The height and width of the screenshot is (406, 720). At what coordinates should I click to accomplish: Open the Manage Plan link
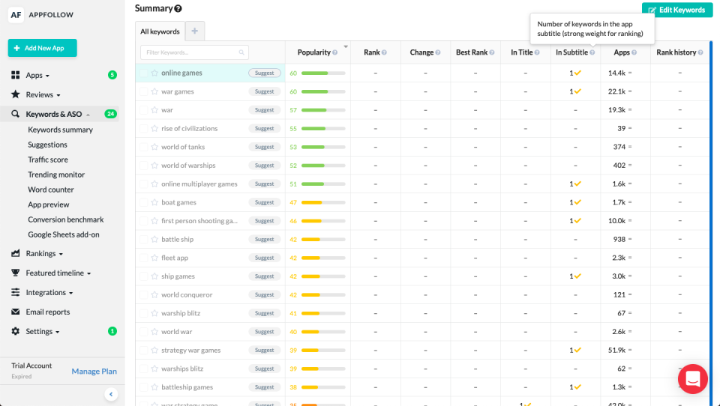(x=94, y=372)
